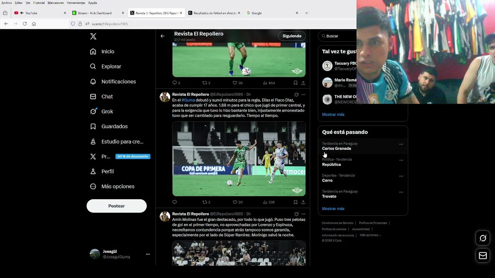Viewport: 495px width, 278px height.
Task: Switch to Resultados de fútbol tab
Action: pos(214,13)
